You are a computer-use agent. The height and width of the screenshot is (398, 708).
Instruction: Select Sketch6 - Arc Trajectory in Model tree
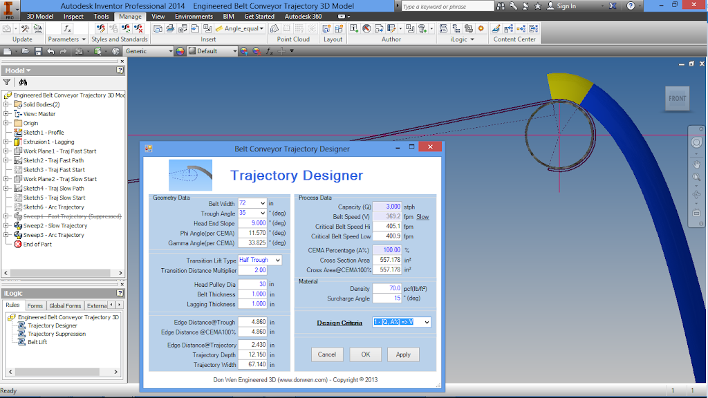53,207
